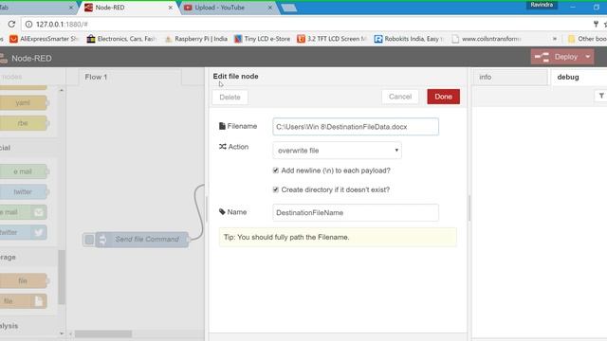Viewport: 607px width, 341px height.
Task: Toggle Create directory if it doesn't exist checkbox
Action: coord(276,189)
